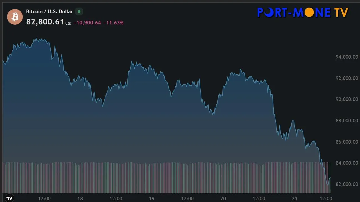The height and width of the screenshot is (202, 360).
Task: Select the USD currency label
Action: [x=68, y=24]
